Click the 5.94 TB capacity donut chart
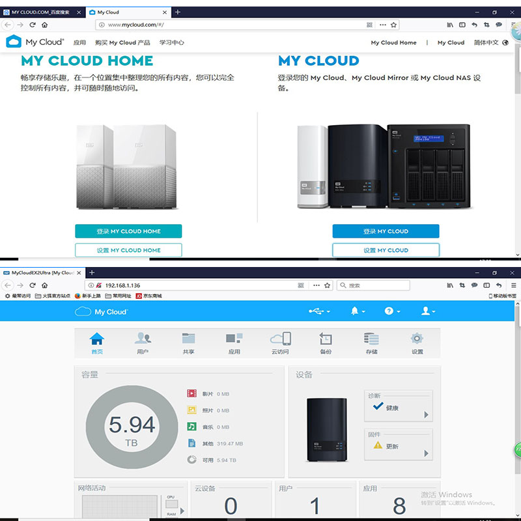The height and width of the screenshot is (521, 521). (x=132, y=427)
